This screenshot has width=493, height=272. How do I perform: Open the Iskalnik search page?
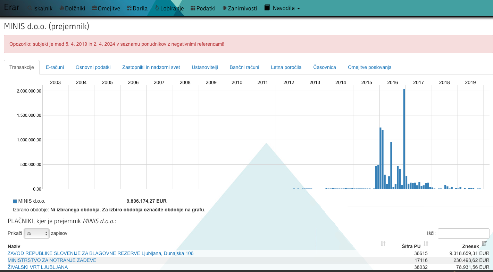[x=40, y=8]
